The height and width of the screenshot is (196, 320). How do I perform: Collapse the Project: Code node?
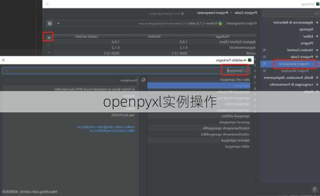coord(317,57)
